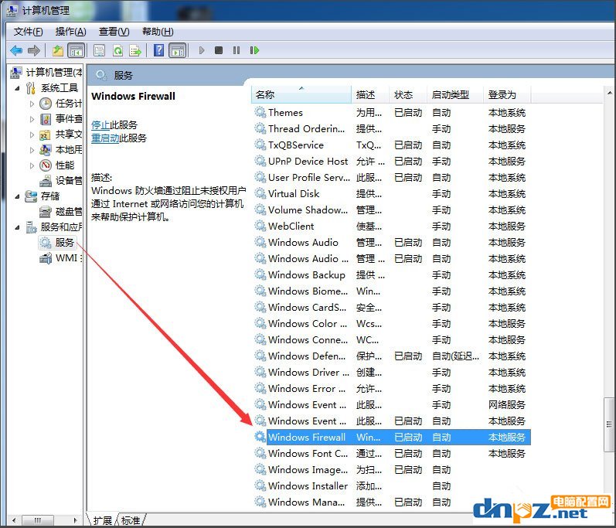Select the TxQBService row
616x528 pixels.
point(391,145)
